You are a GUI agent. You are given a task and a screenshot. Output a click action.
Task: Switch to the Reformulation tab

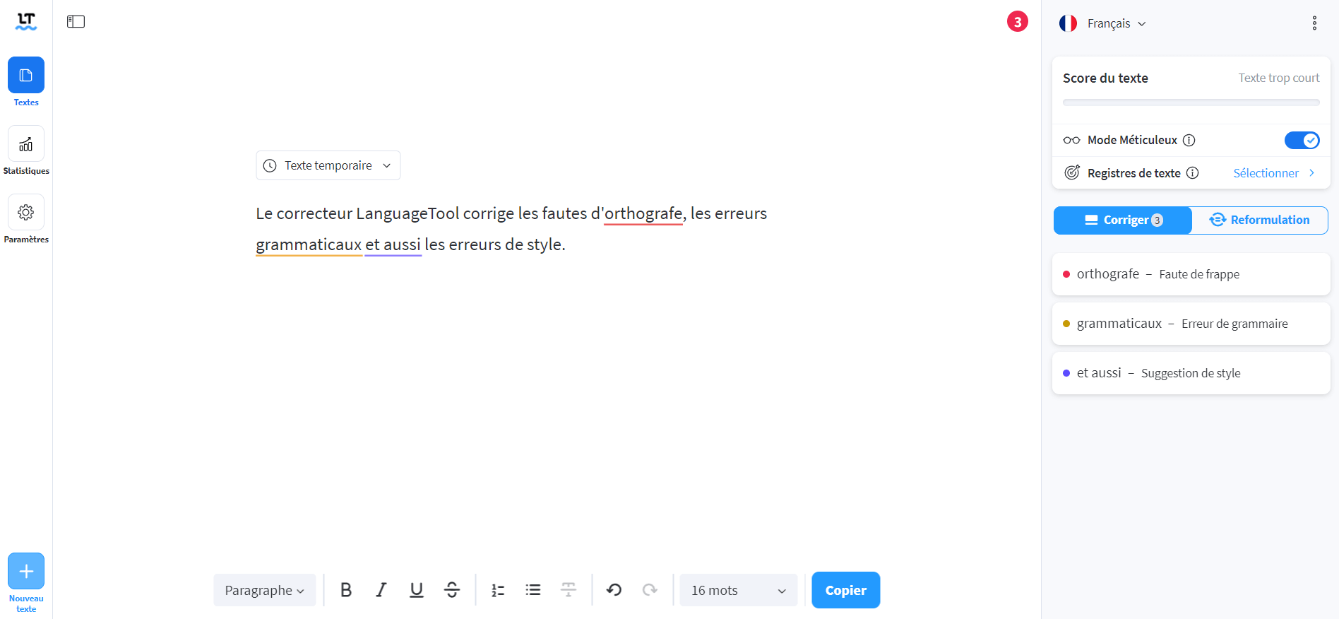click(1259, 220)
